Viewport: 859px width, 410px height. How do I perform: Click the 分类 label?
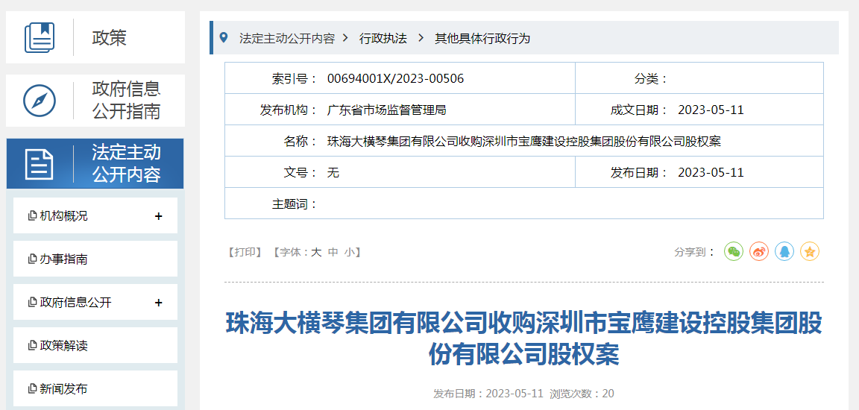[x=651, y=78]
